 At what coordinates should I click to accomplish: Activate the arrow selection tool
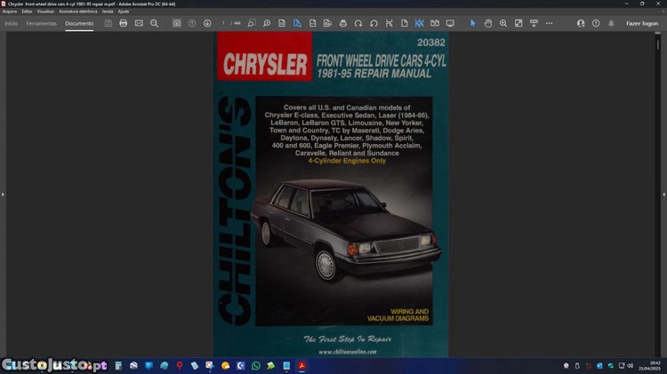tap(473, 23)
